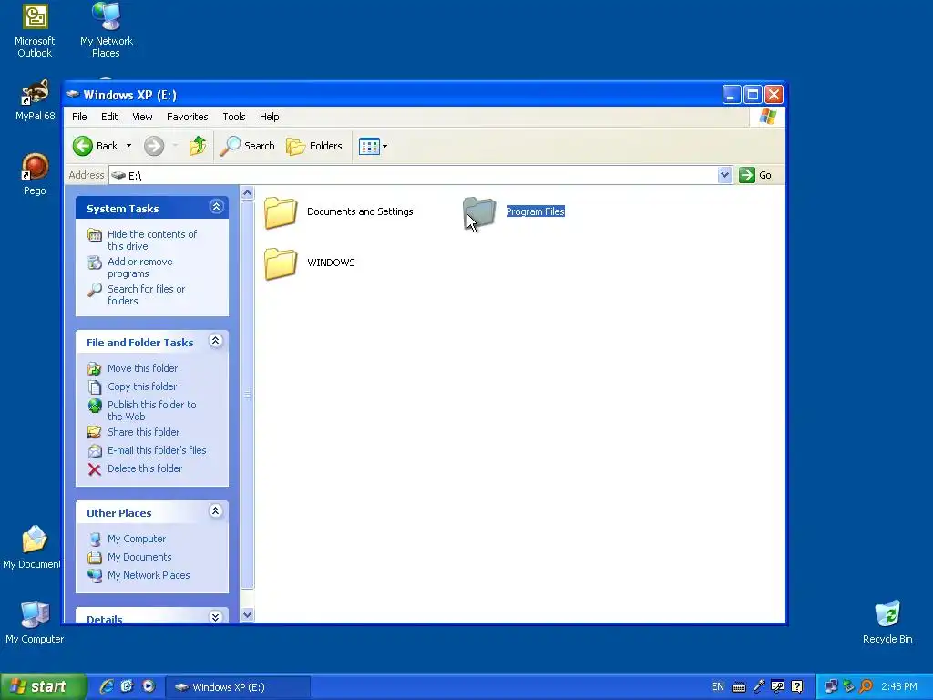Click the task pane scrollbar up arrow
The height and width of the screenshot is (700, 933).
248,193
